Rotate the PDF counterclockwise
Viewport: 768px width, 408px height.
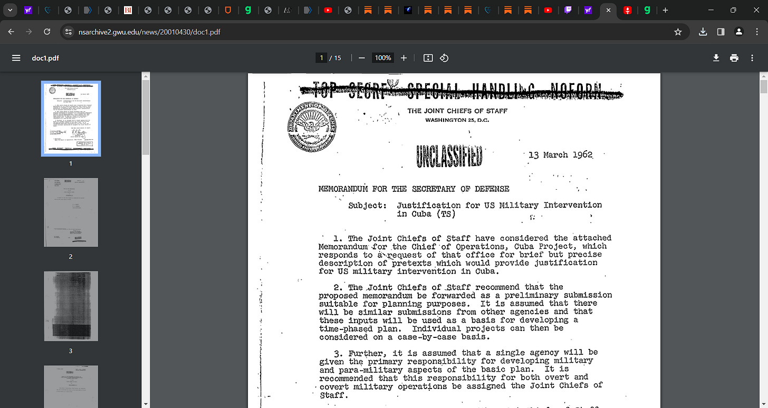444,58
